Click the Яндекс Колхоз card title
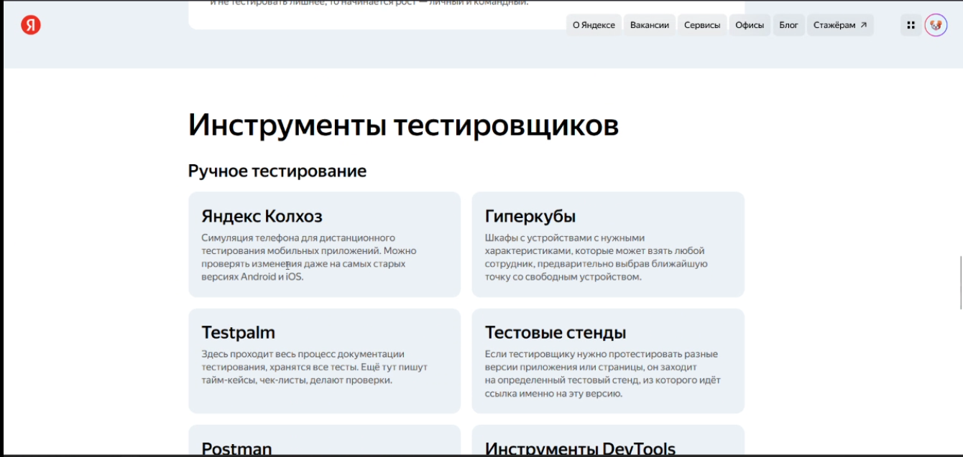The width and height of the screenshot is (963, 457). pyautogui.click(x=262, y=216)
